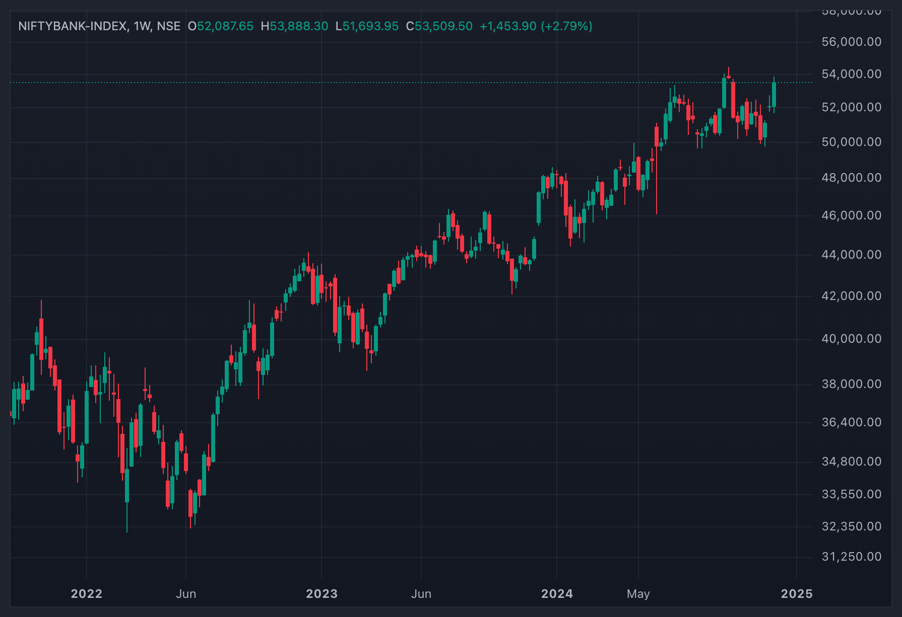Image resolution: width=902 pixels, height=617 pixels.
Task: Click the 56,000.00 price scale label
Action: tap(852, 42)
